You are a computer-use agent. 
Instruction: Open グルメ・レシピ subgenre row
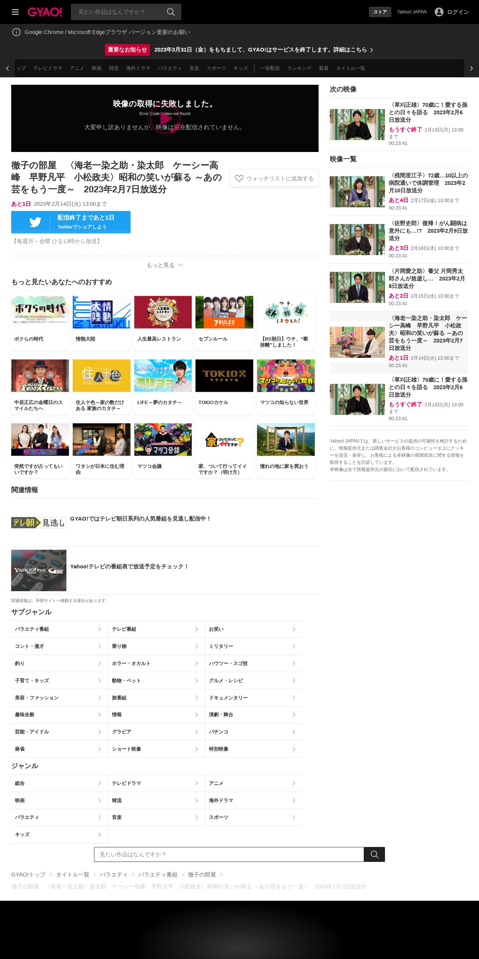[254, 681]
